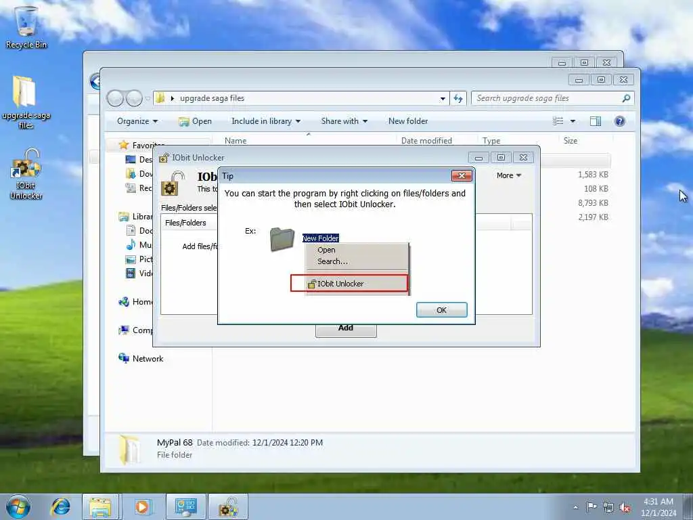693x520 pixels.
Task: Open Include in library dropdown
Action: click(265, 121)
